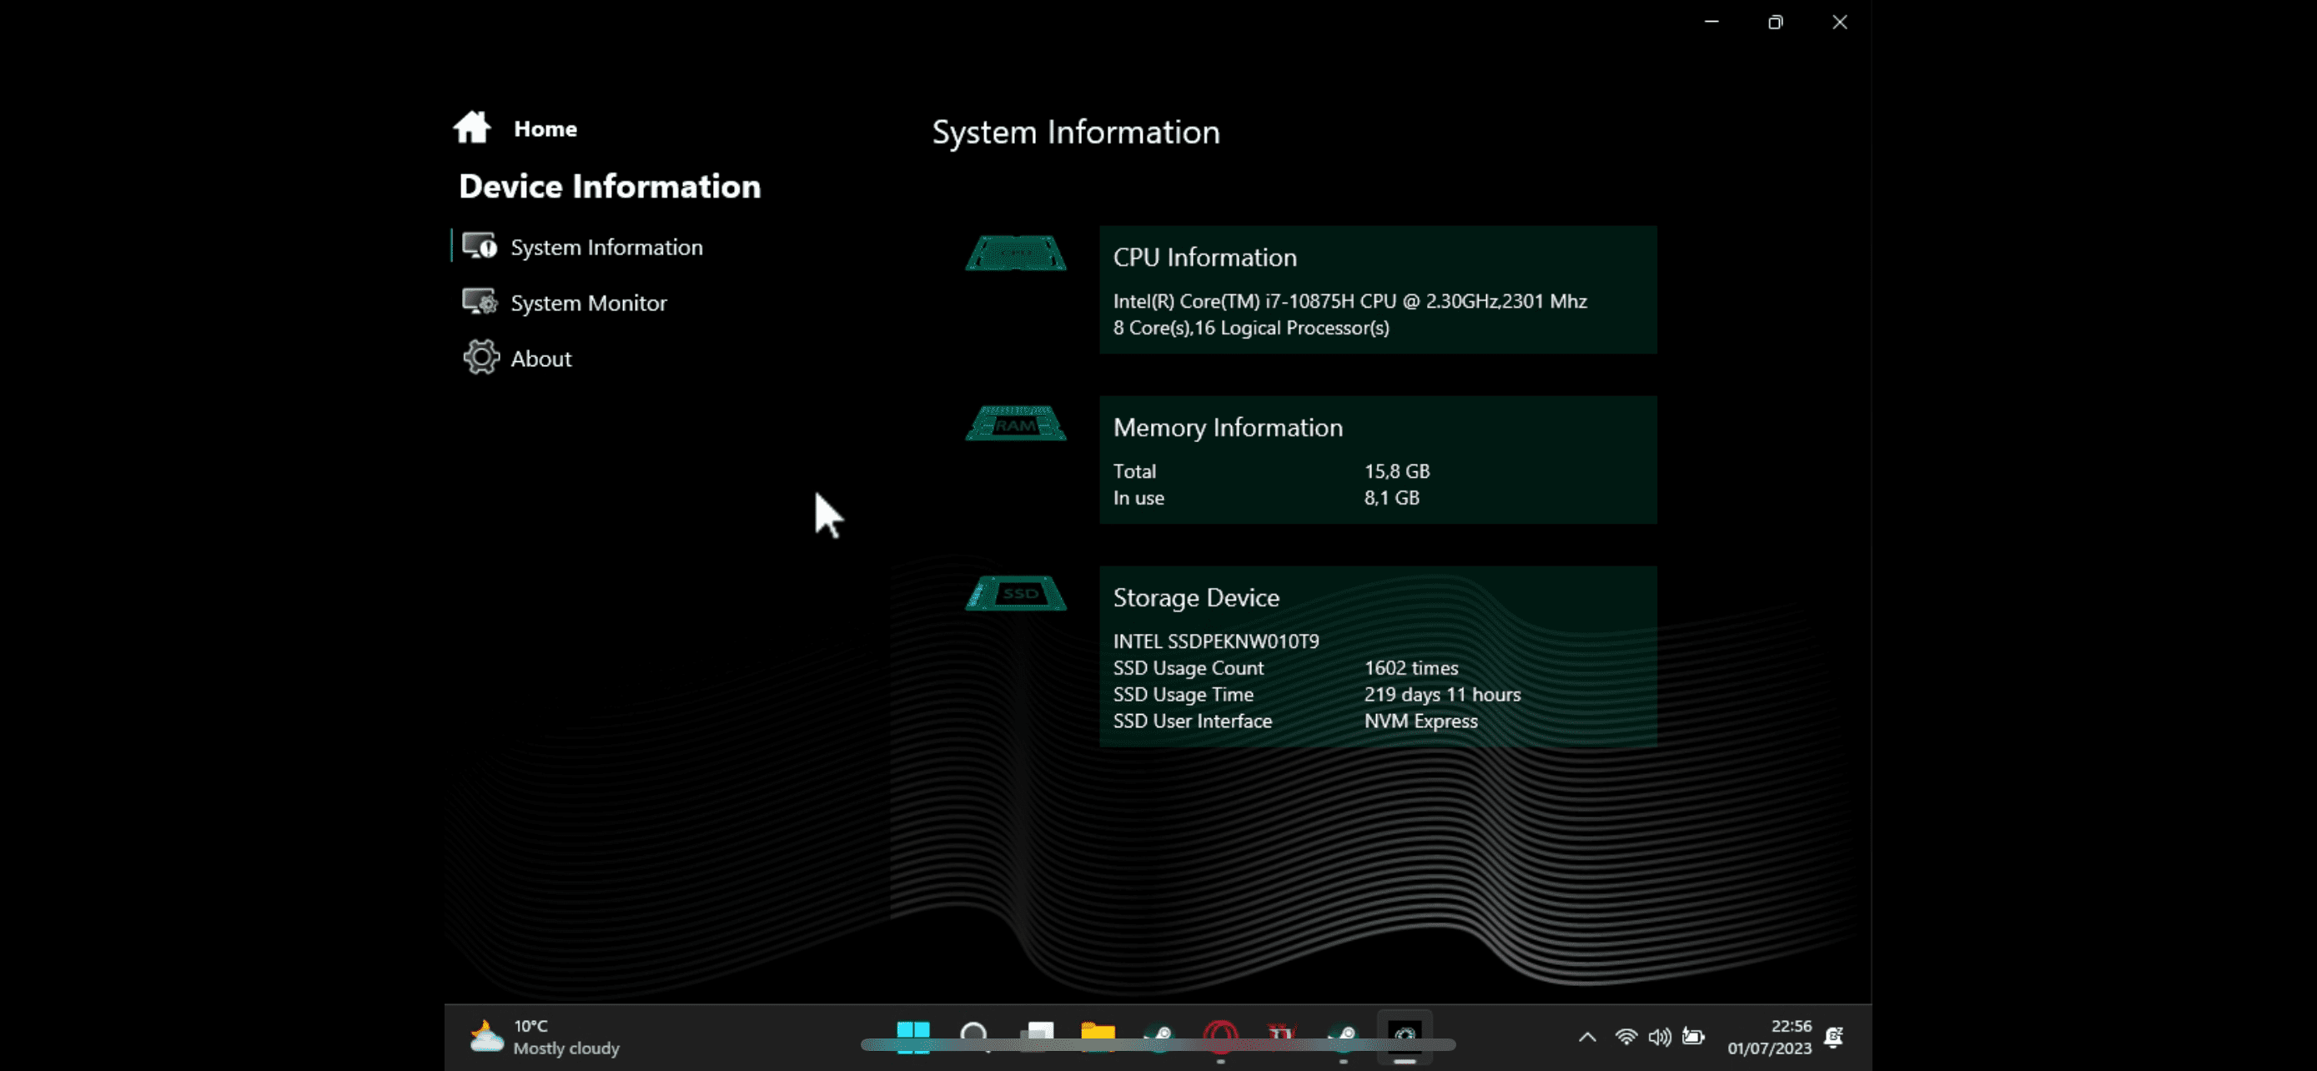Click the in-use memory value 8,1 GB
This screenshot has width=2317, height=1071.
pyautogui.click(x=1390, y=497)
